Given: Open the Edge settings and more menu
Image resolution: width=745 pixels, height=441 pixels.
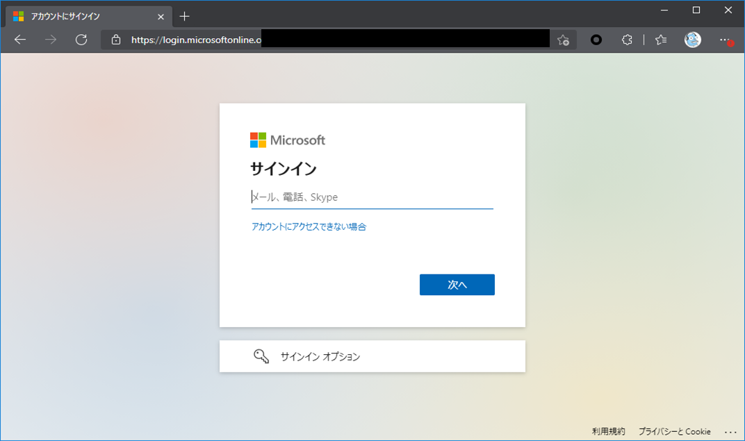Looking at the screenshot, I should 725,40.
